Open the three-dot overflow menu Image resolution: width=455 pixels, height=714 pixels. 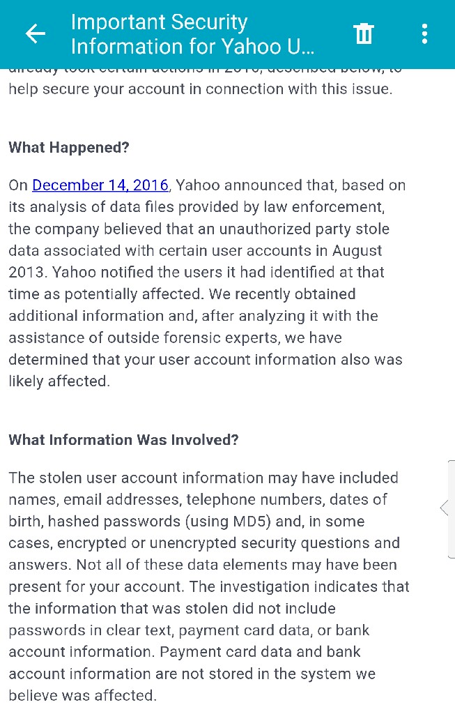[424, 33]
